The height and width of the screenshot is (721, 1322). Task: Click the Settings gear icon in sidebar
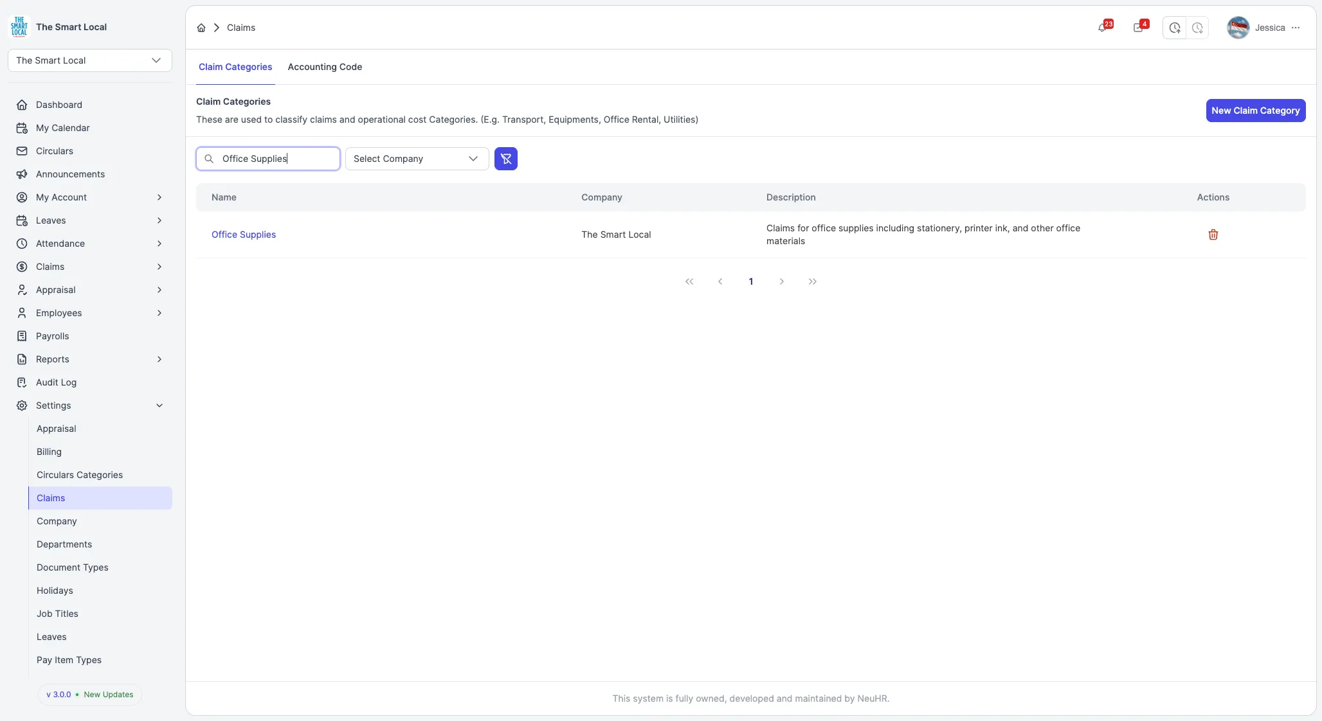coord(22,405)
